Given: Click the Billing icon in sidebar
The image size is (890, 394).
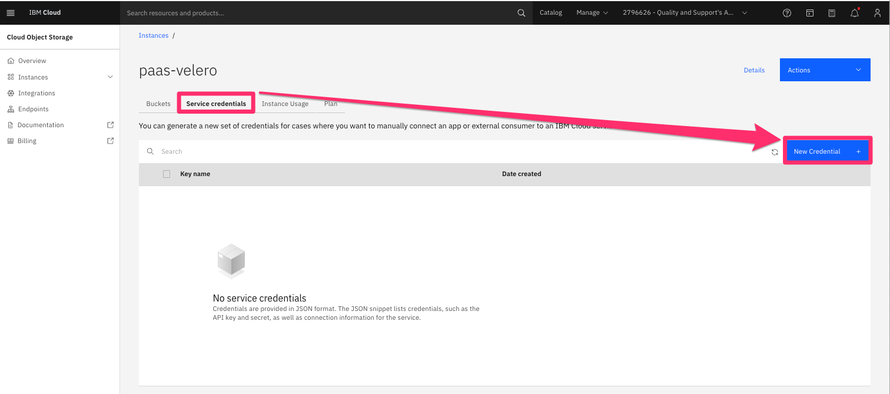Looking at the screenshot, I should [x=11, y=141].
